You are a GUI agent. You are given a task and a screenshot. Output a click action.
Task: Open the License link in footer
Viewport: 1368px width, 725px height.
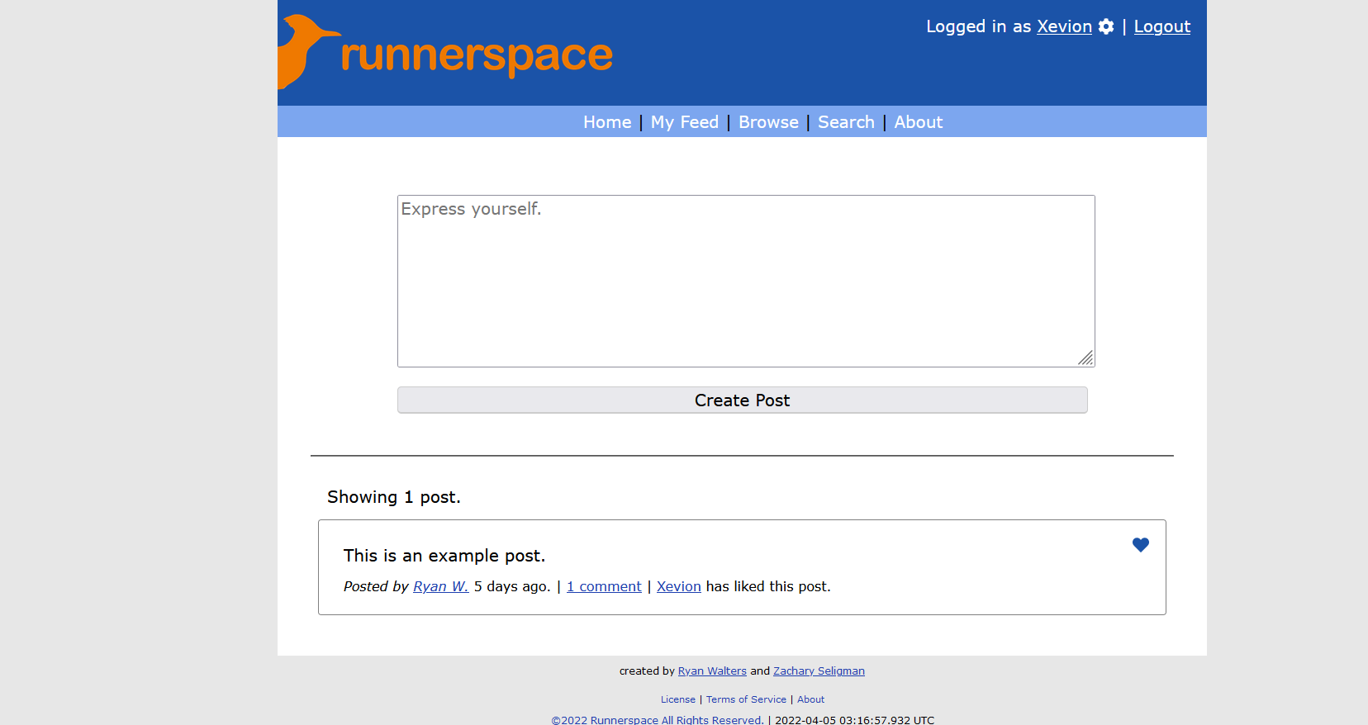[677, 699]
